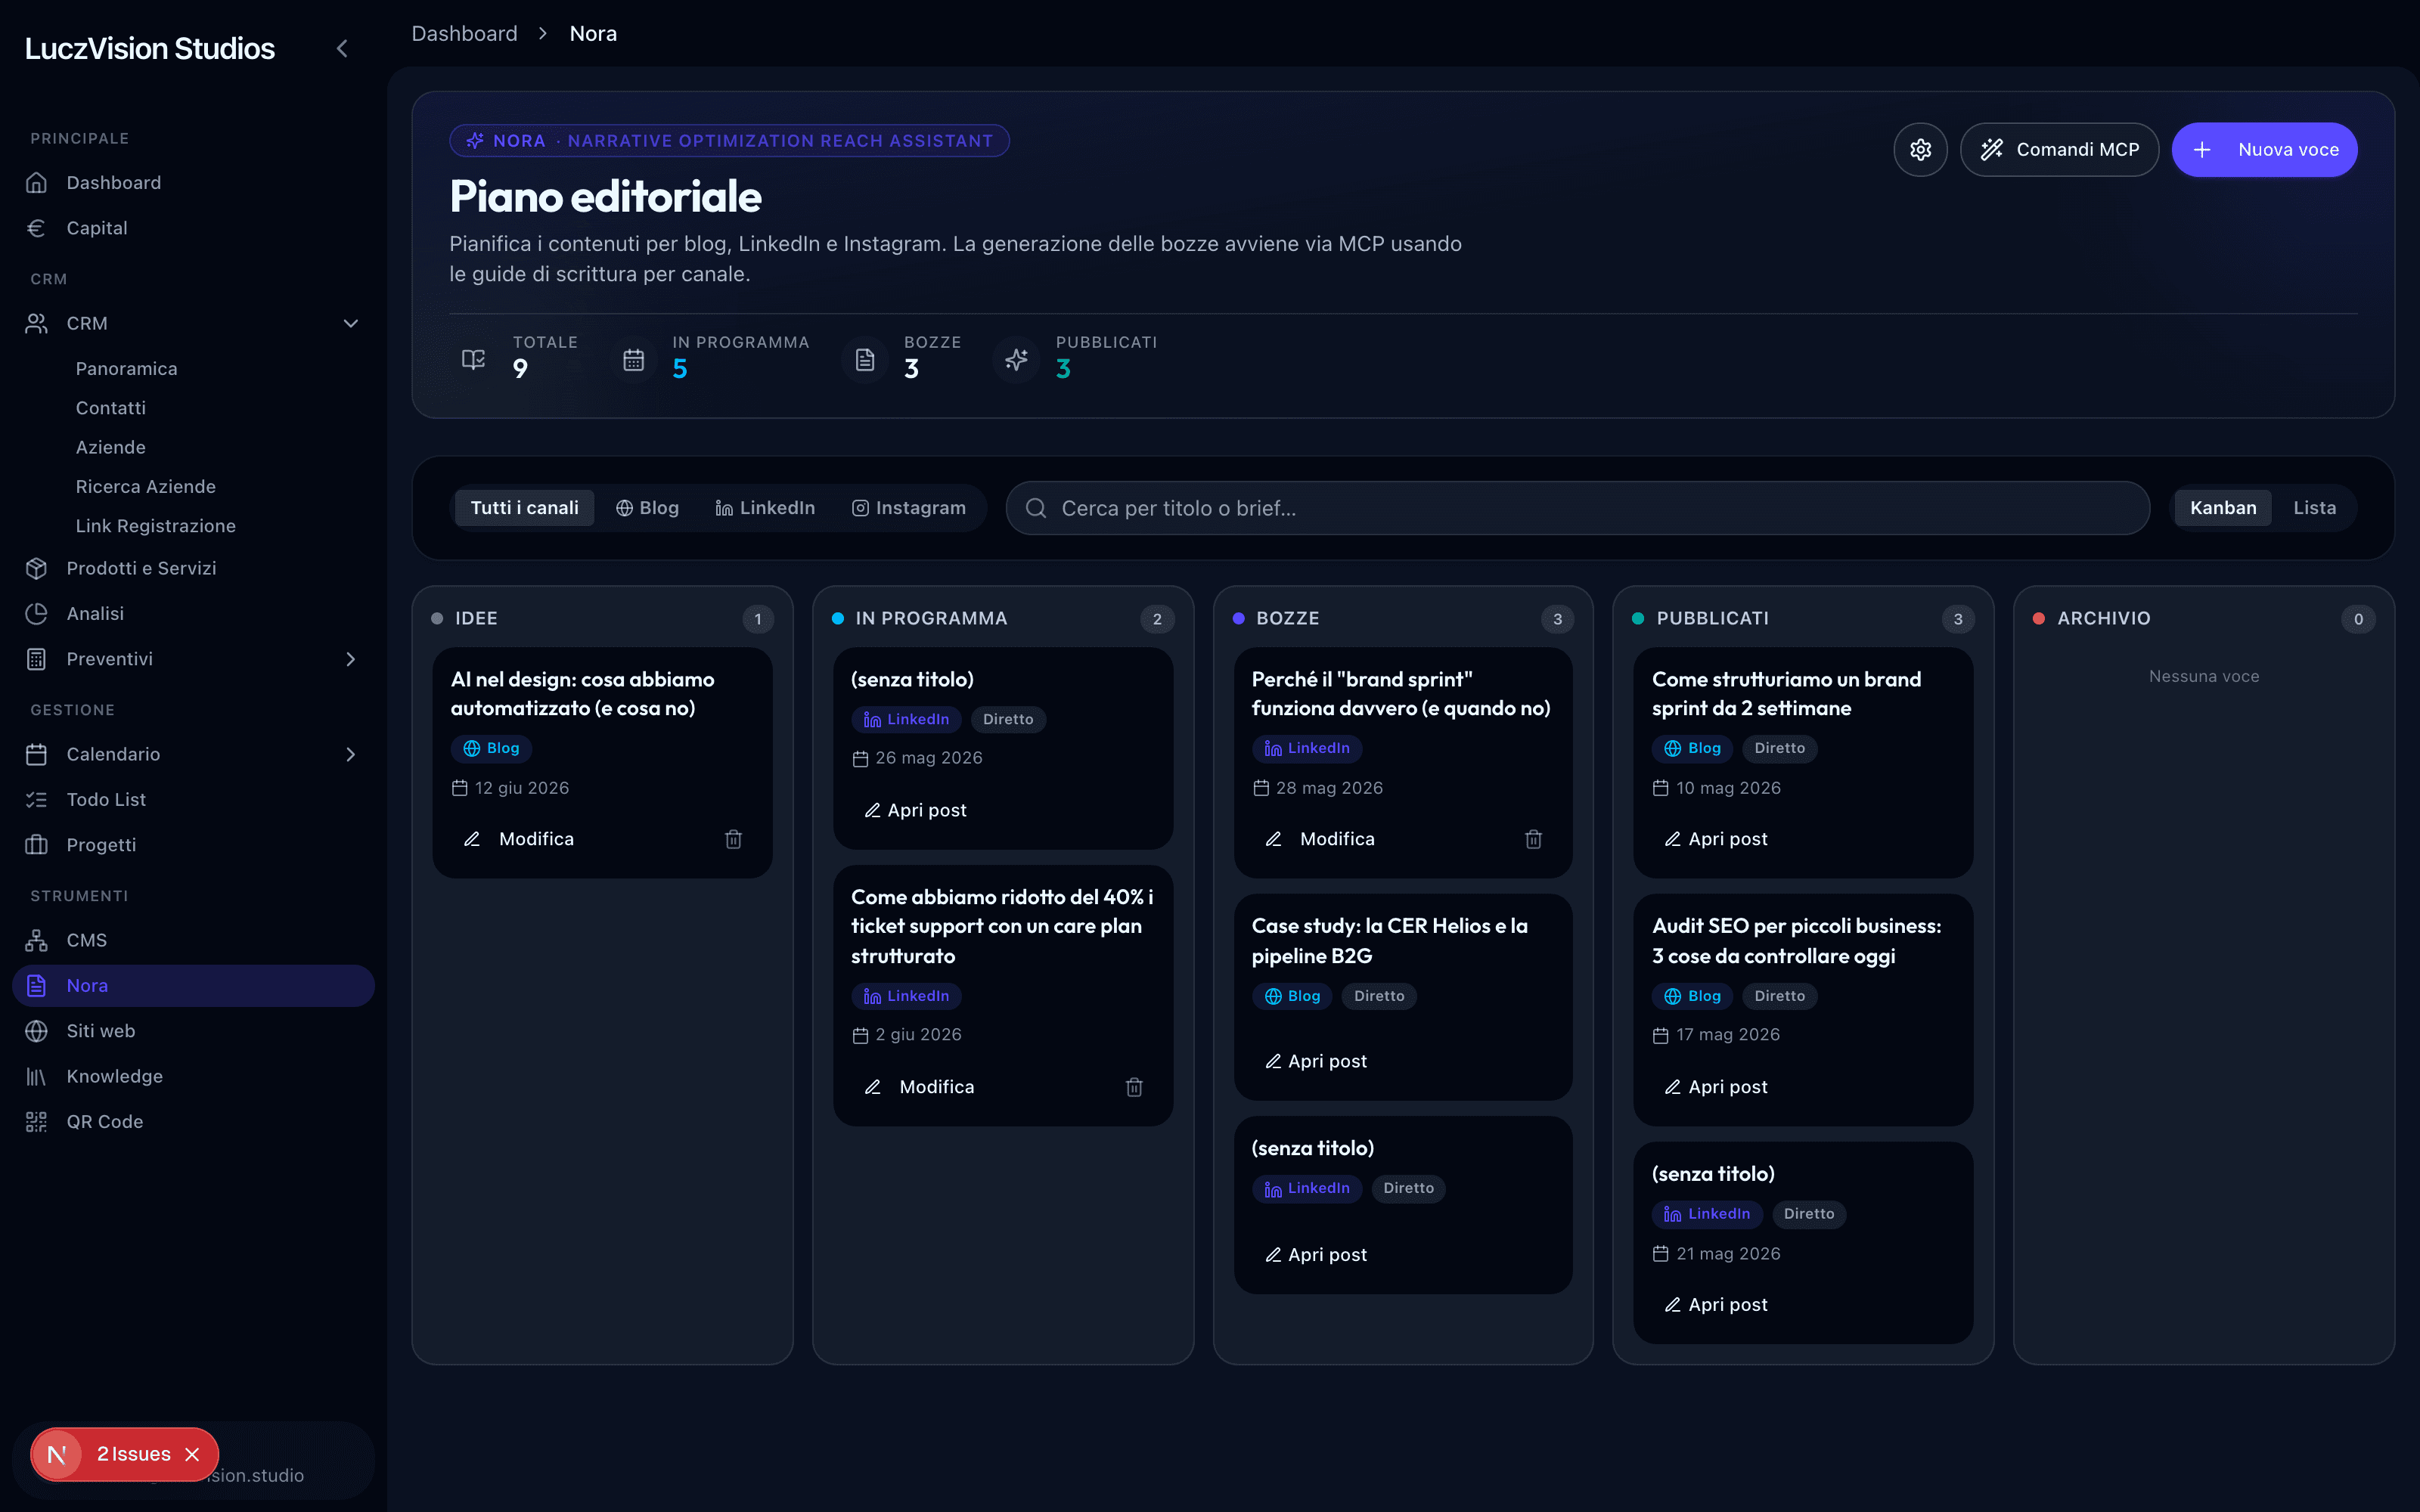Open Dashboard in the sidebar
Image resolution: width=2420 pixels, height=1512 pixels.
point(193,183)
